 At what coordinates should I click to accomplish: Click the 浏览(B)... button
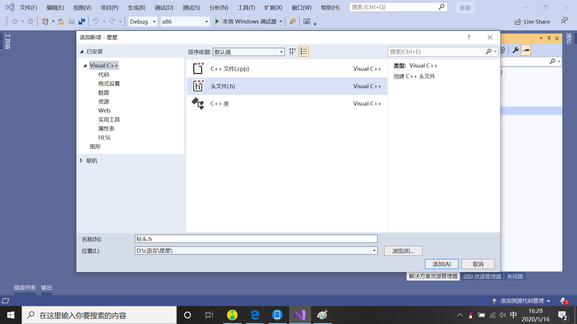(x=403, y=251)
